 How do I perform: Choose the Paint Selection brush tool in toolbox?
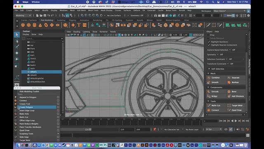(x=16, y=47)
